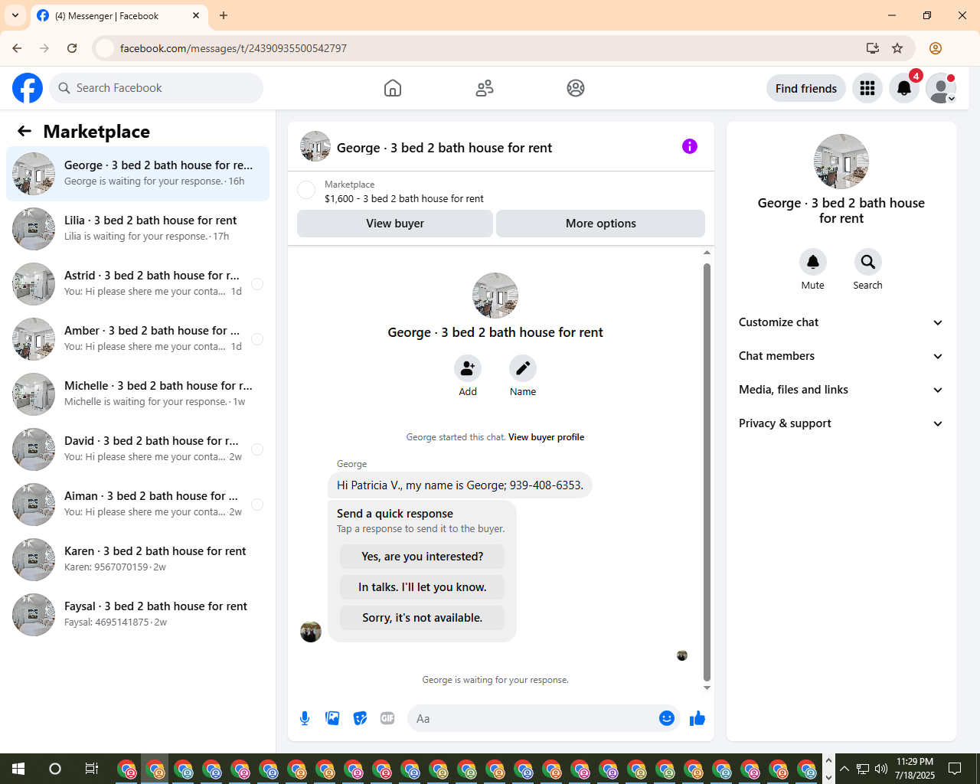Screen dimensions: 980x784
Task: Expand Privacy & support section
Action: coord(841,423)
